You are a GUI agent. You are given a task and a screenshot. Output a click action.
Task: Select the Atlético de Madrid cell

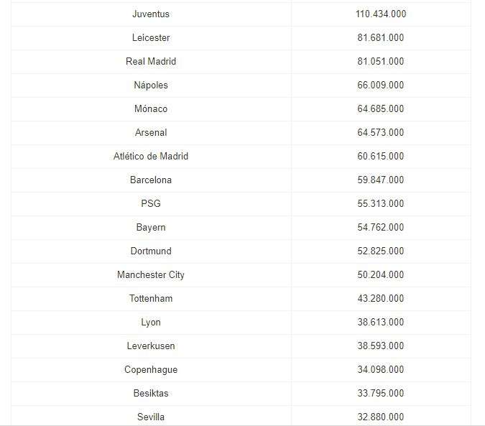(151, 156)
